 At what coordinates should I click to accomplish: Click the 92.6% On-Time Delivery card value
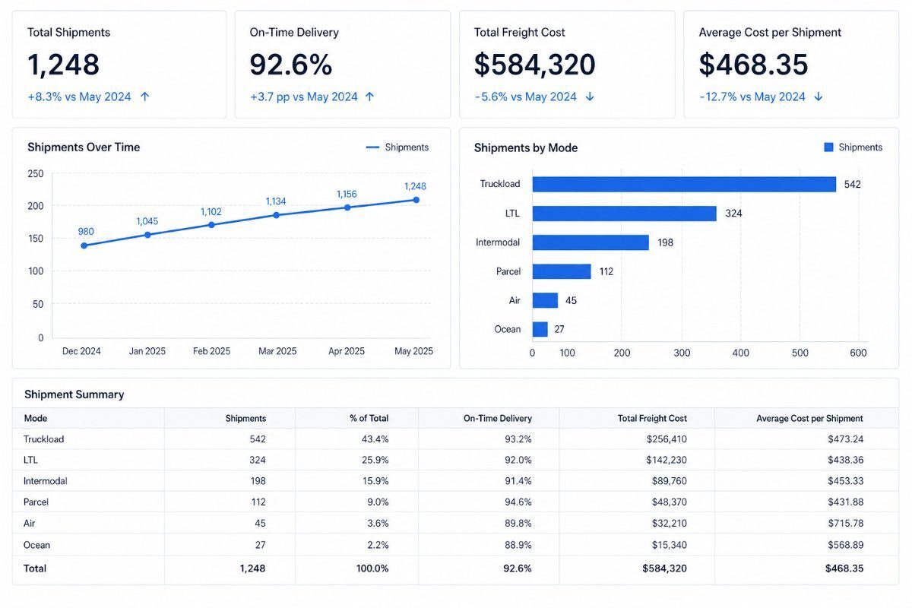point(291,65)
